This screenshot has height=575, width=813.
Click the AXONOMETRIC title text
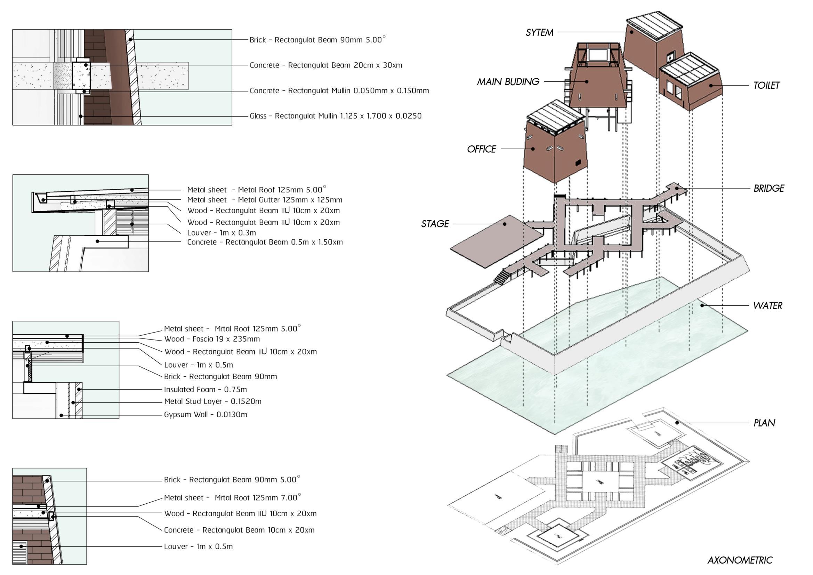[x=740, y=560]
